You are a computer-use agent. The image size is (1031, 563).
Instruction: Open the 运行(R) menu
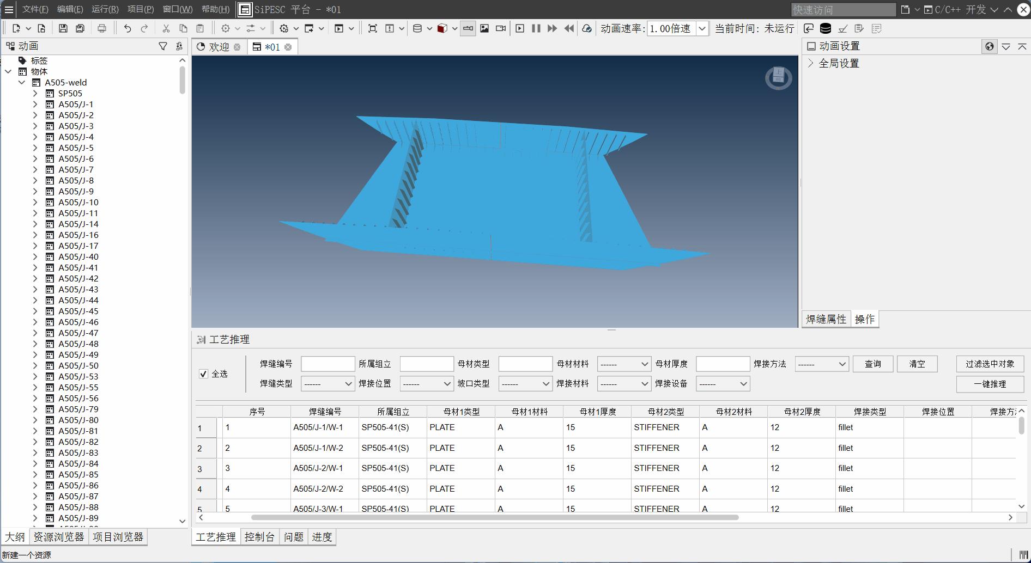(105, 9)
